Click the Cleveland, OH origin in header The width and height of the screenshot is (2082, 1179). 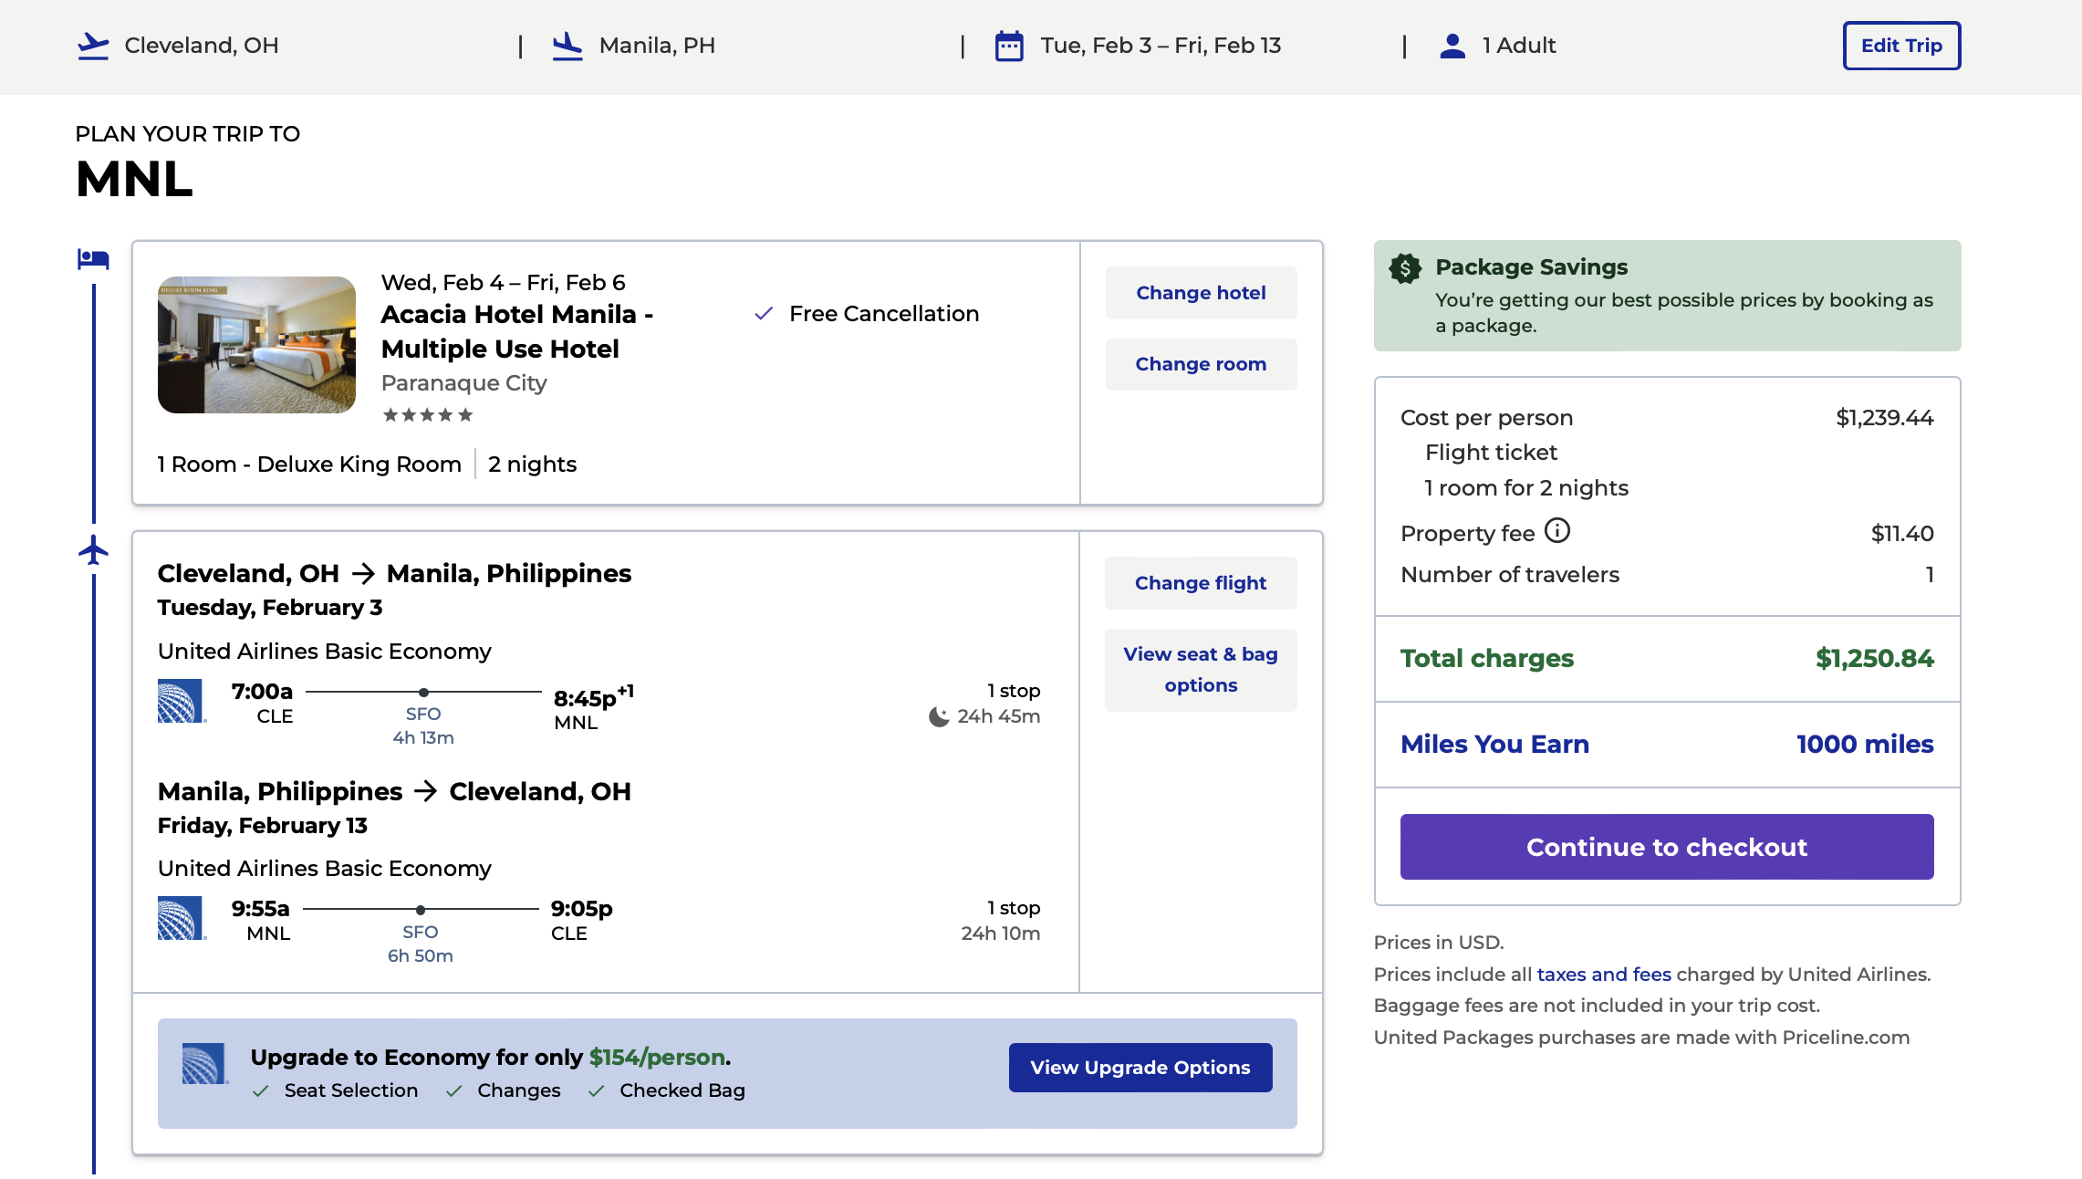pos(202,46)
